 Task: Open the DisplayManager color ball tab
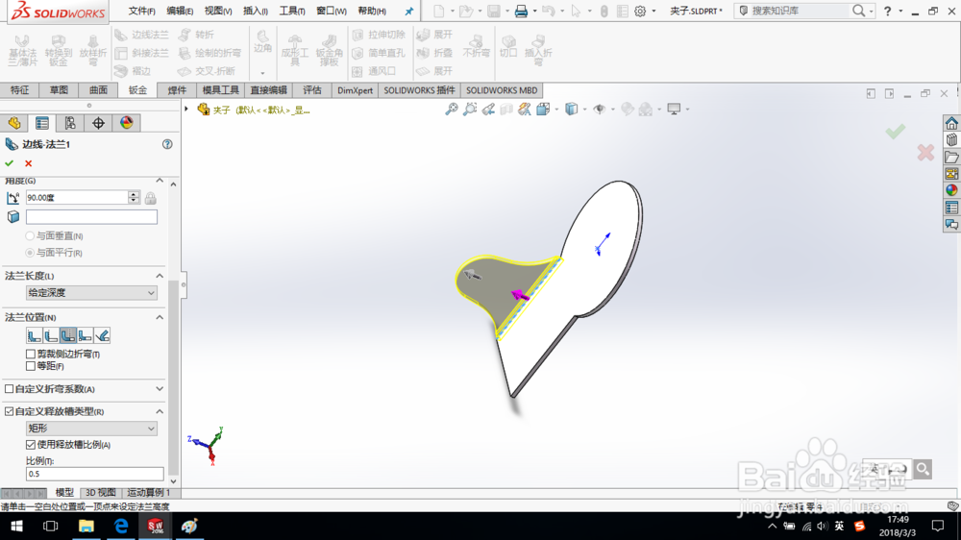click(126, 123)
